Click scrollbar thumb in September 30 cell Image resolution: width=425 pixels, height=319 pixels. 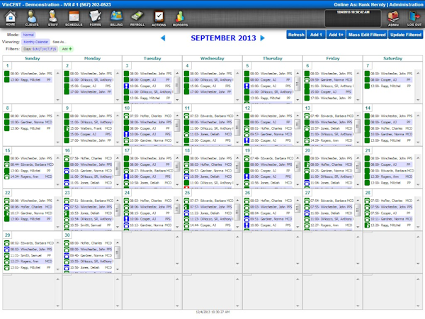[118, 252]
